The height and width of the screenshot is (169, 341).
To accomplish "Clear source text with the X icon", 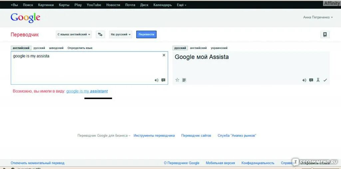I will 164,55.
